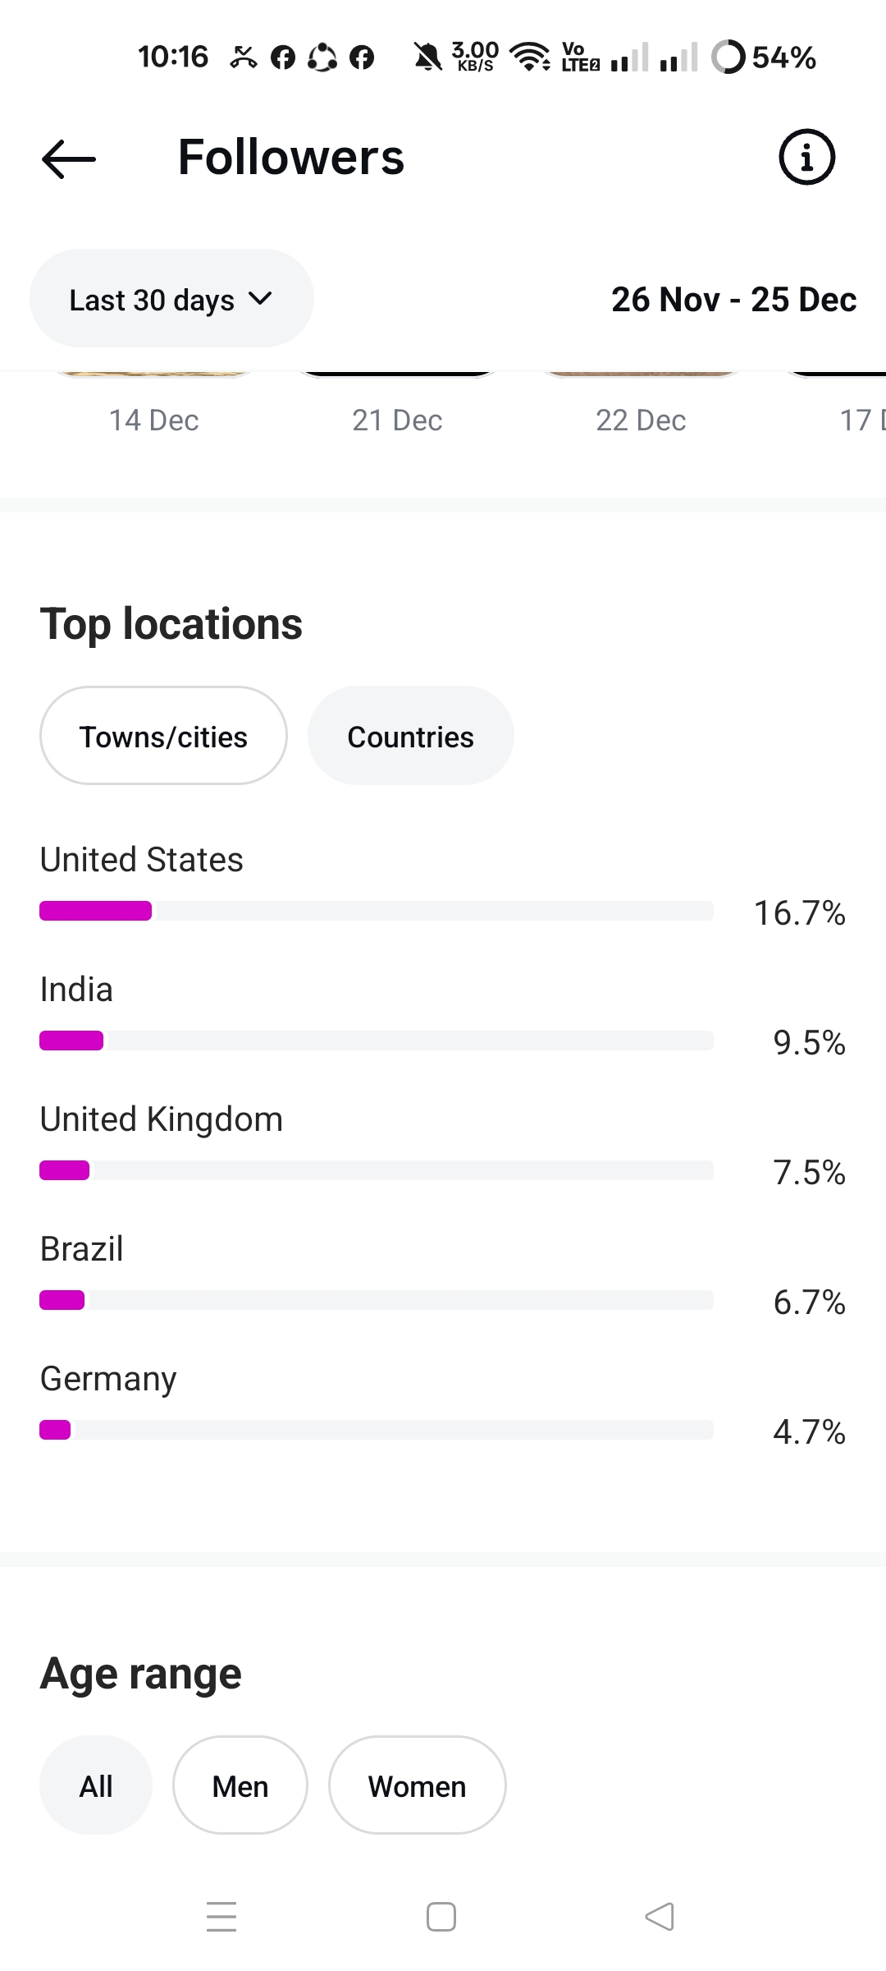
Task: Select the Towns/cities filter
Action: point(163,736)
